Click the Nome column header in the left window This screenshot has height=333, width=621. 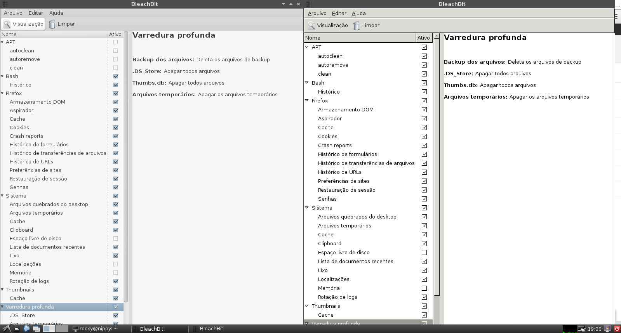54,34
